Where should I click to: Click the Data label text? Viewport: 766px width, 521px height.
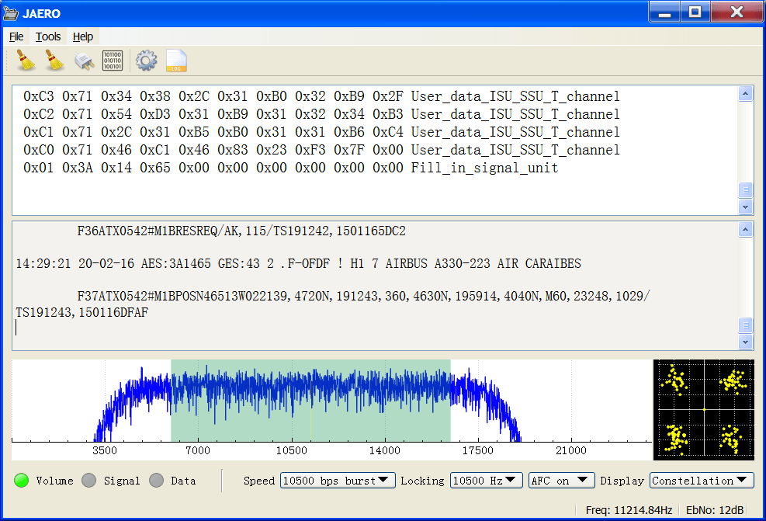(x=184, y=481)
